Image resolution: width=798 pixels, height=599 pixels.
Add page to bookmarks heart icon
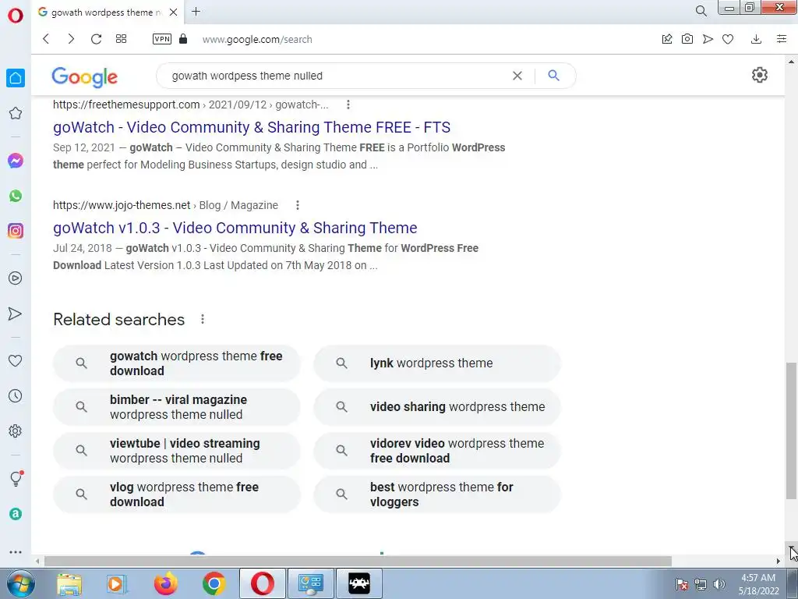[728, 39]
